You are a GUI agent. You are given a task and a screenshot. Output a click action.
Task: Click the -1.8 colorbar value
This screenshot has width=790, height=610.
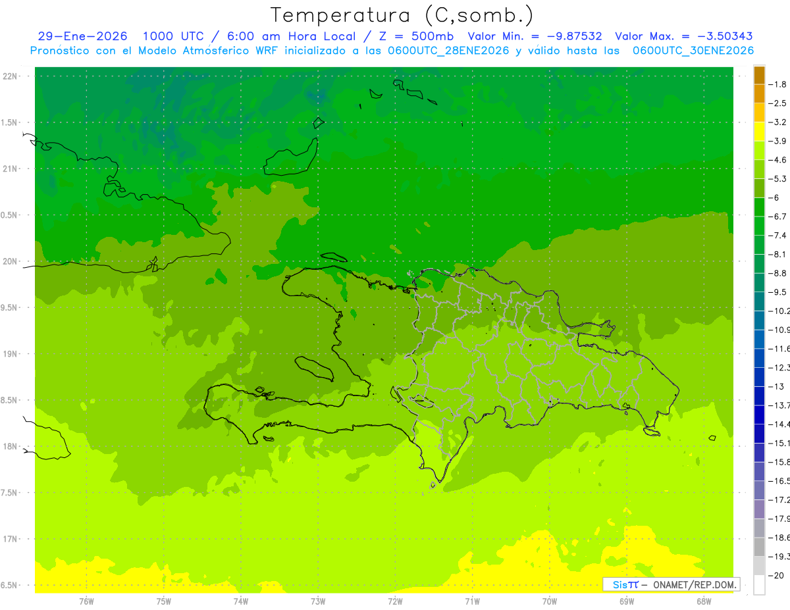[x=778, y=84]
